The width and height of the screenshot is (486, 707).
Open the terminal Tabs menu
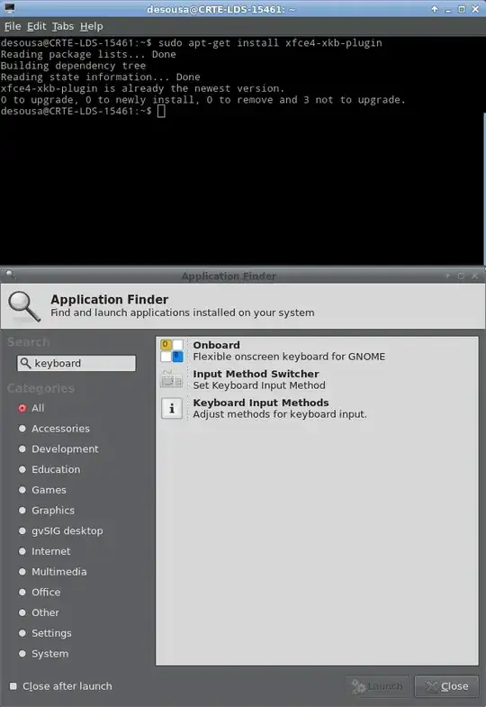63,27
